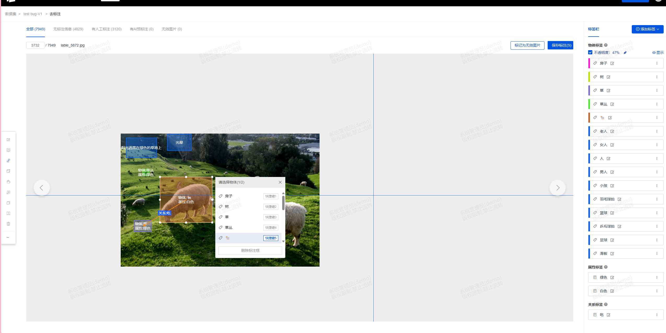Switch to 有人工标注 (3120) tab
The image size is (666, 333).
coord(107,29)
